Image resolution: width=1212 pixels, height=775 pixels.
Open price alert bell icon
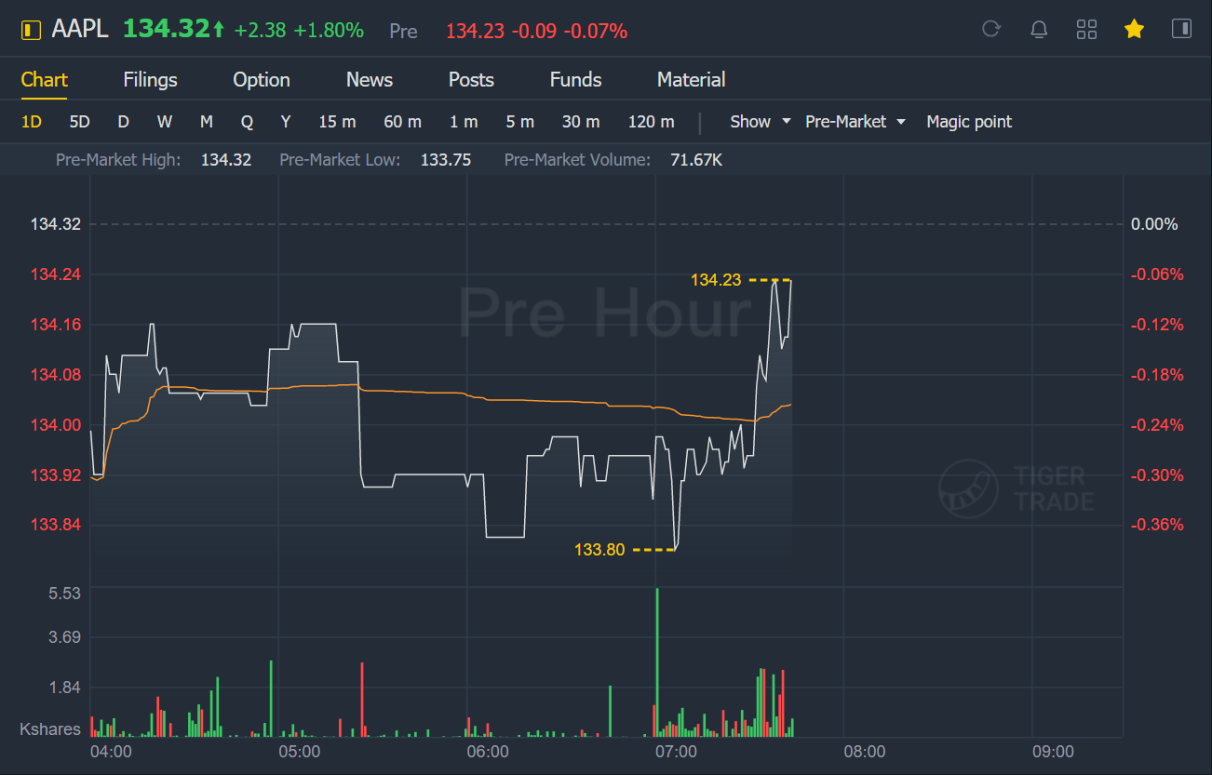point(1039,29)
